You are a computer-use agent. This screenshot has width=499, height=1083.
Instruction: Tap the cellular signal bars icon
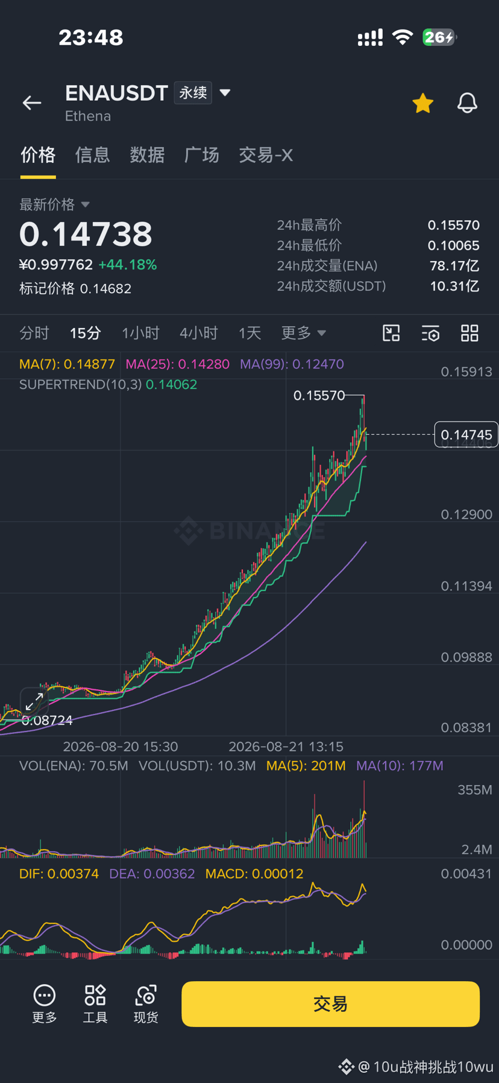coord(370,37)
